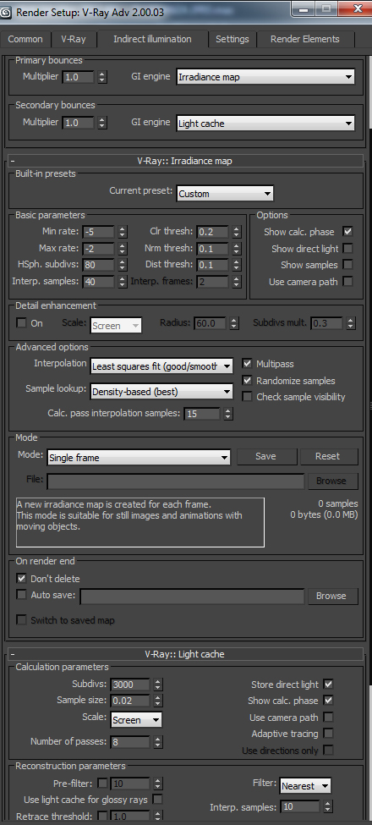Viewport: 372px width, 825px height.
Task: Enable Show direct light checkbox
Action: click(347, 248)
